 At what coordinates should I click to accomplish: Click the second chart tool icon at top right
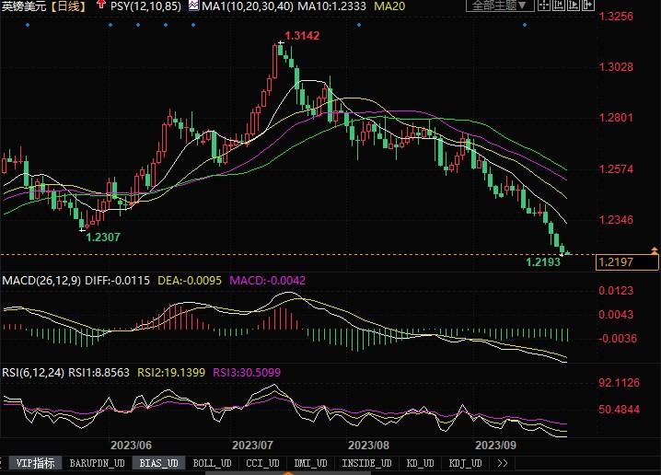[x=560, y=6]
